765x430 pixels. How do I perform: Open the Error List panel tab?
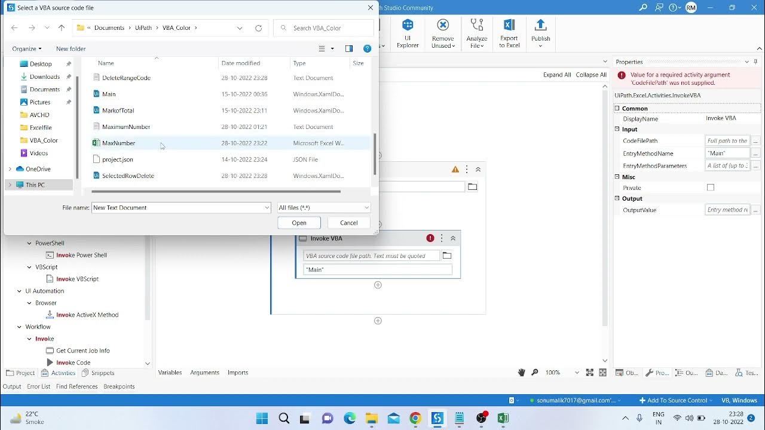[x=38, y=386]
